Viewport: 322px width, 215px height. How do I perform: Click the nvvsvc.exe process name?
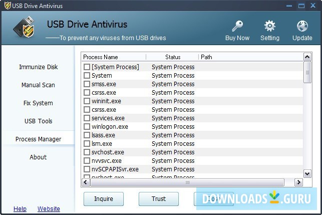pos(107,160)
